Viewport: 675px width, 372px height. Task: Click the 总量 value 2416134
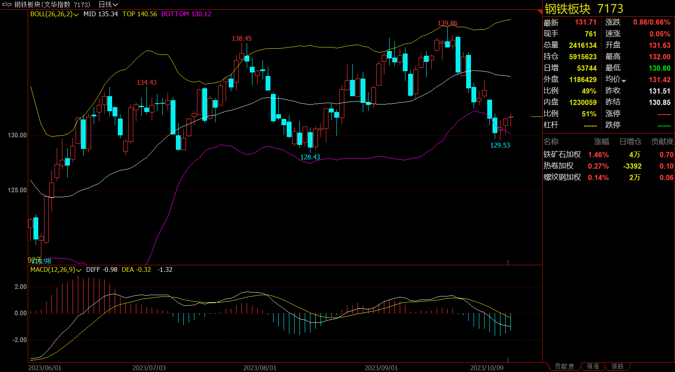click(583, 45)
